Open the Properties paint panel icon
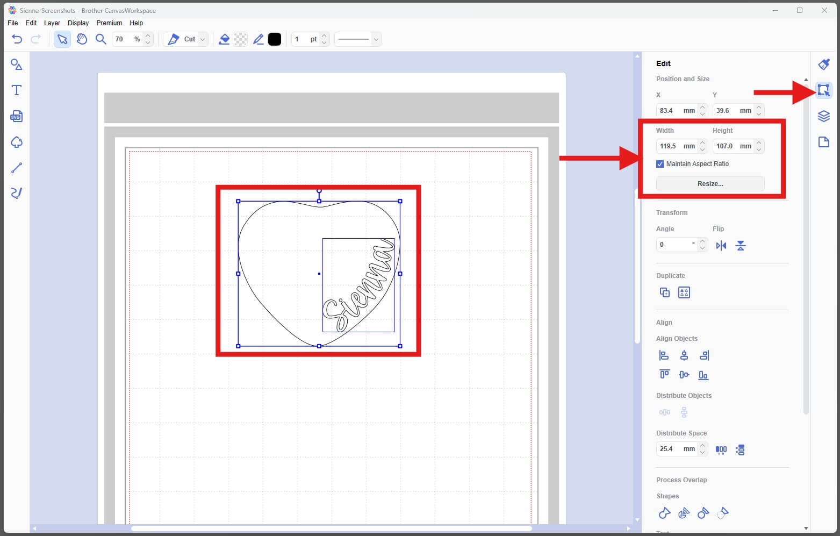The width and height of the screenshot is (840, 536). (x=824, y=64)
